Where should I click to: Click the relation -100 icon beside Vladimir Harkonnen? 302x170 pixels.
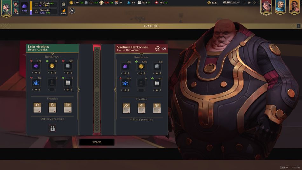point(158,49)
